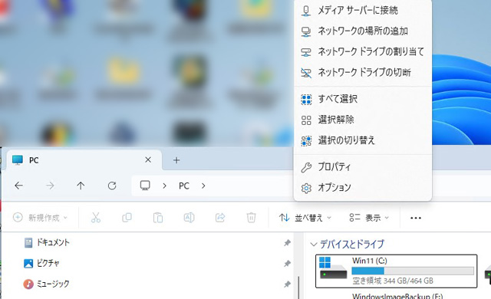Select メディア サーバーに接続 menu entry

[363, 11]
